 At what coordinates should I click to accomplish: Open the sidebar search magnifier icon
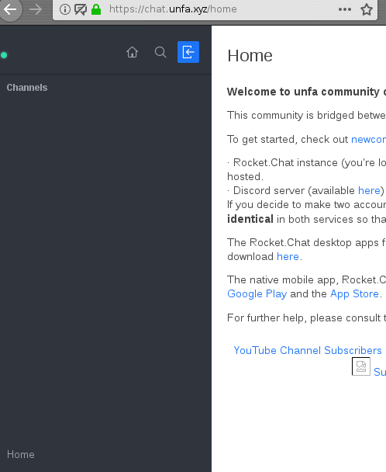pyautogui.click(x=160, y=52)
